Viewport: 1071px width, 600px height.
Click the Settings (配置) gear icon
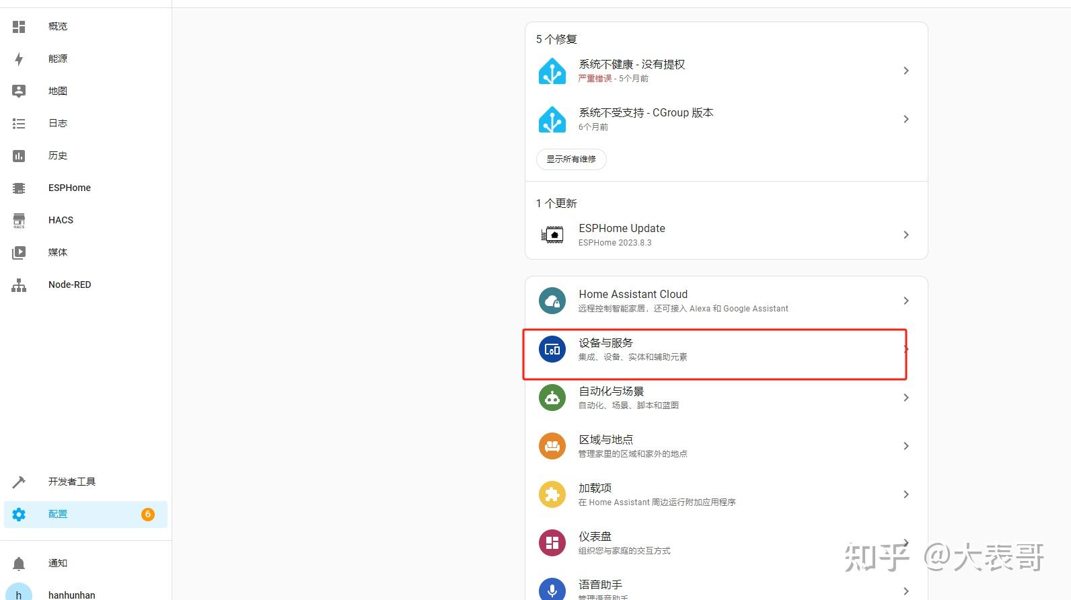19,514
